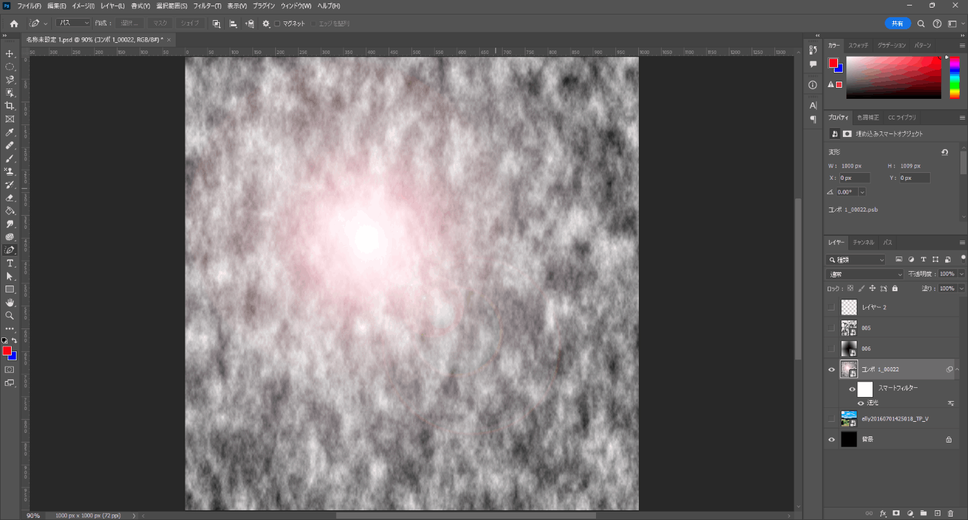Screen dimensions: 968x520
Task: Open the 選択範囲 menu
Action: coord(171,6)
